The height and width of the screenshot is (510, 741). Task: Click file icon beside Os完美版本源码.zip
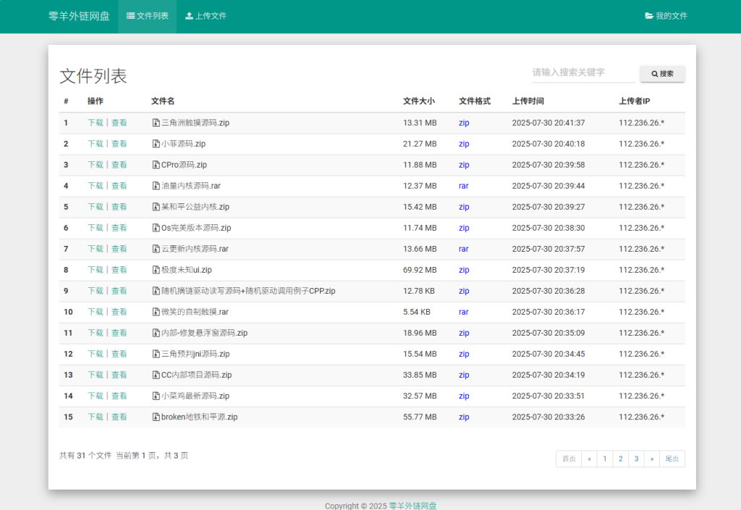coord(156,228)
